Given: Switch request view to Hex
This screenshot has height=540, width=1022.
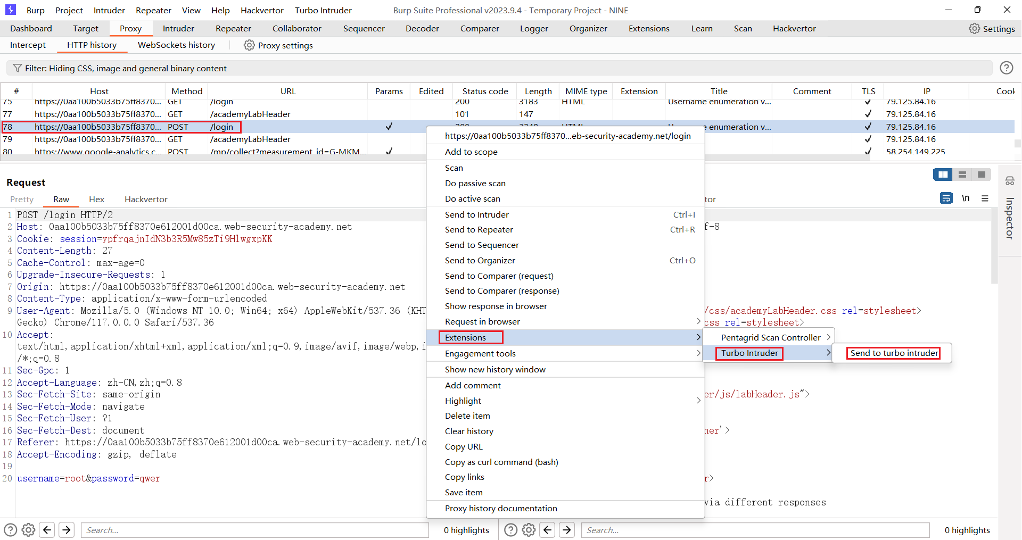Looking at the screenshot, I should point(96,199).
